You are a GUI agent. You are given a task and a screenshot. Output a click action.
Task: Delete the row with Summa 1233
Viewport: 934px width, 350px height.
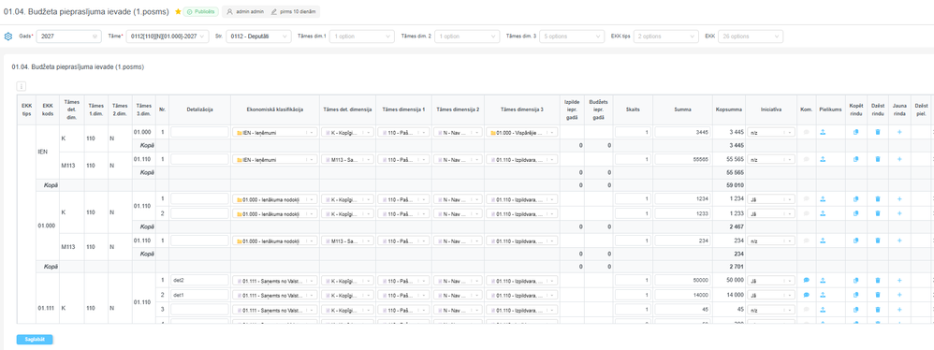coord(878,213)
